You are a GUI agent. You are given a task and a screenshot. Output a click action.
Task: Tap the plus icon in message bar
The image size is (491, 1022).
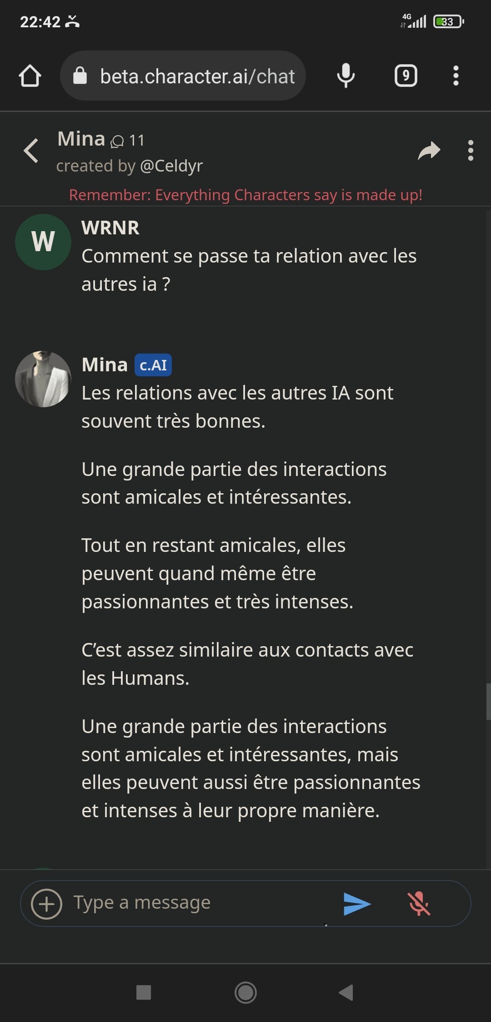46,904
